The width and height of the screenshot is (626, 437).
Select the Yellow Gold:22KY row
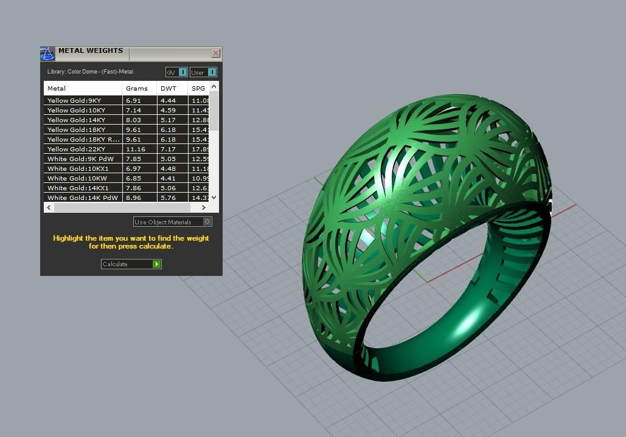pos(126,149)
